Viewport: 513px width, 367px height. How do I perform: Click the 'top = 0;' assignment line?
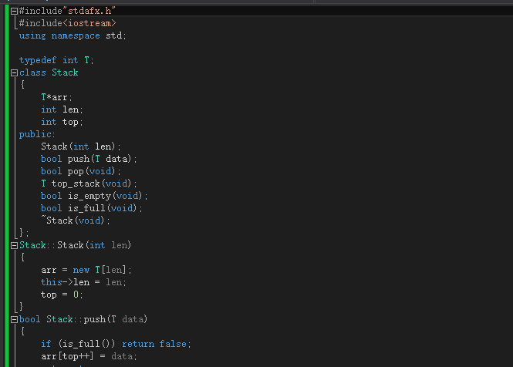click(62, 295)
